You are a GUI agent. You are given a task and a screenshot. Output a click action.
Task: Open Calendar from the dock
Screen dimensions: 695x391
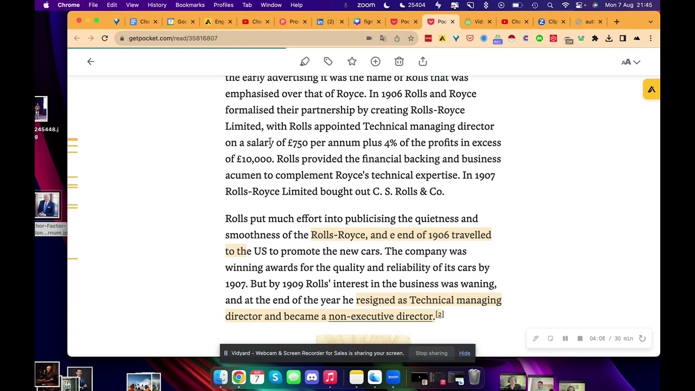coord(257,377)
